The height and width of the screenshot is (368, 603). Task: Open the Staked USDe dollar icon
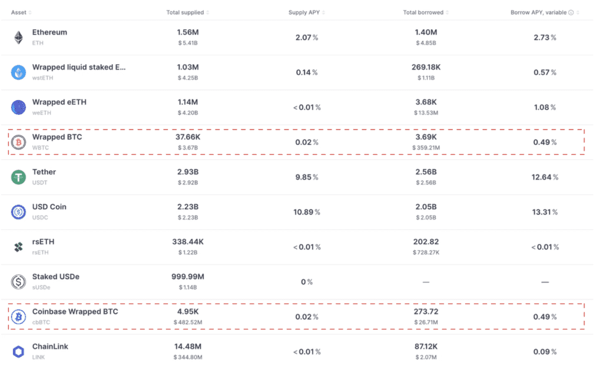click(18, 282)
